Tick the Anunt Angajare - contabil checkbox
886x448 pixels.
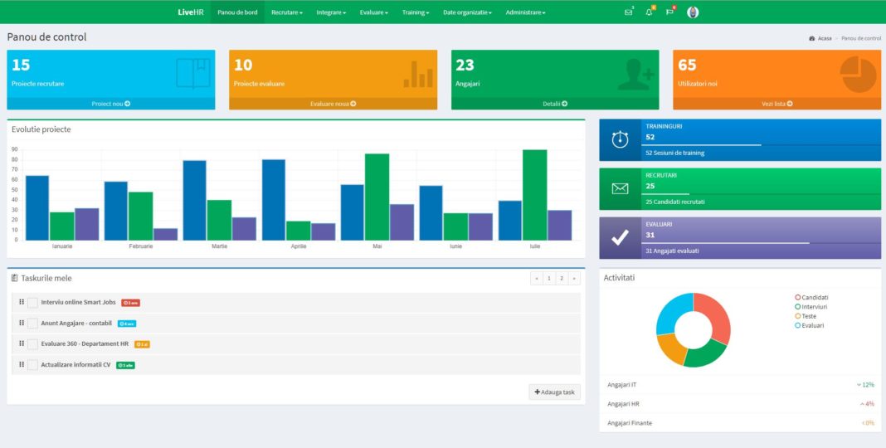[x=33, y=324]
